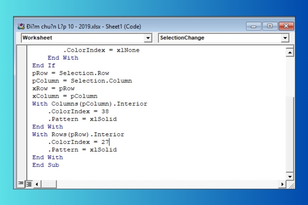Click line ".ColorIndex = 27"
Viewport: 308px width, 205px height.
[x=79, y=142]
